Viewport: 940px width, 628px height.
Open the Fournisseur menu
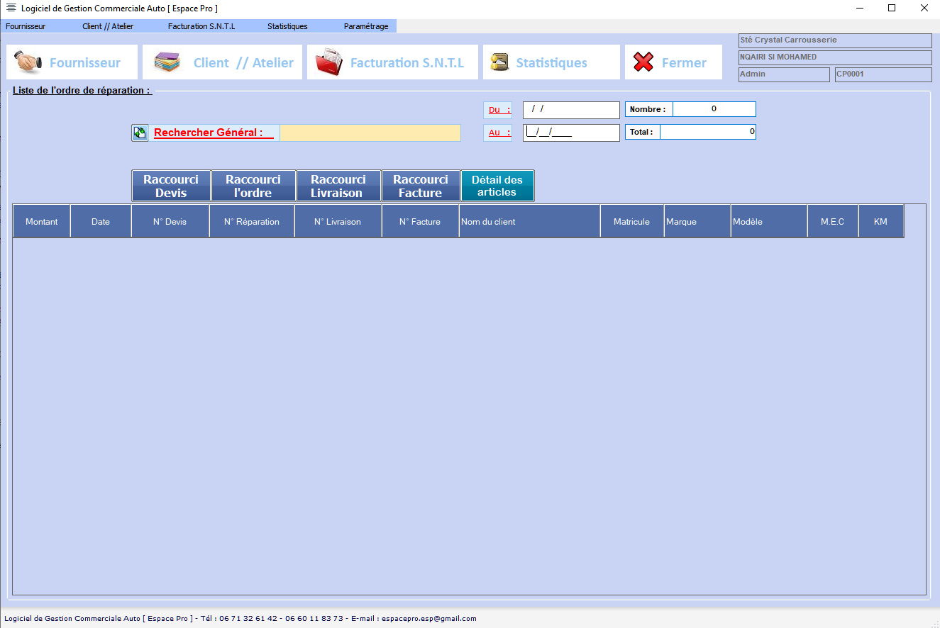pos(26,26)
